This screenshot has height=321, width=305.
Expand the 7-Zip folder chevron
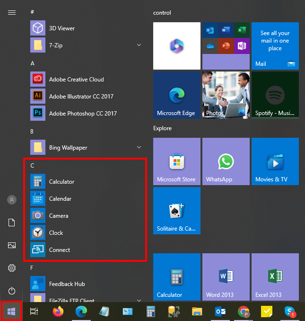click(139, 45)
